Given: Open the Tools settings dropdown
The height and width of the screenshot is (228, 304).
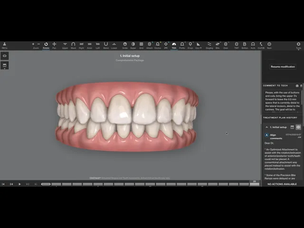Looking at the screenshot, I should (x=299, y=46).
